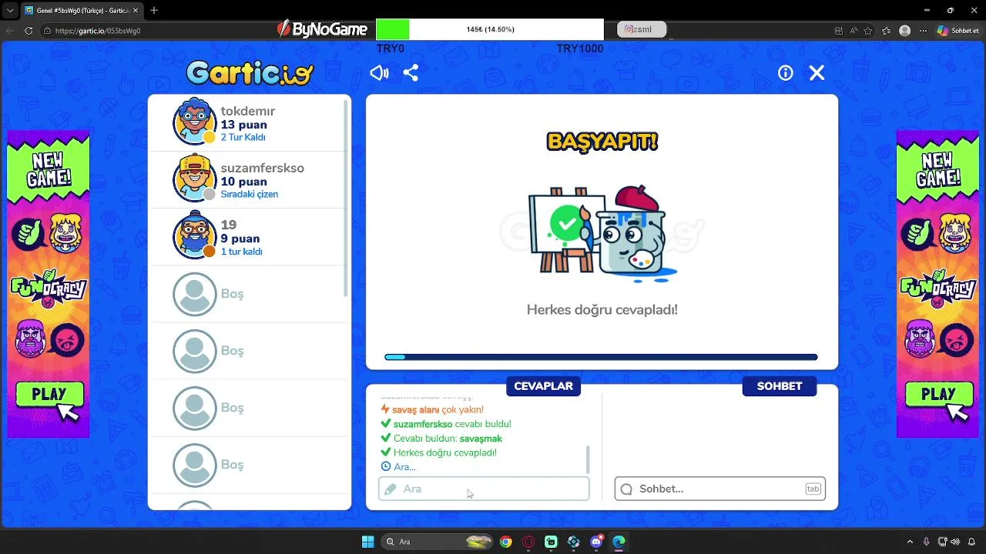Select suzamfersko's avatar

195,179
